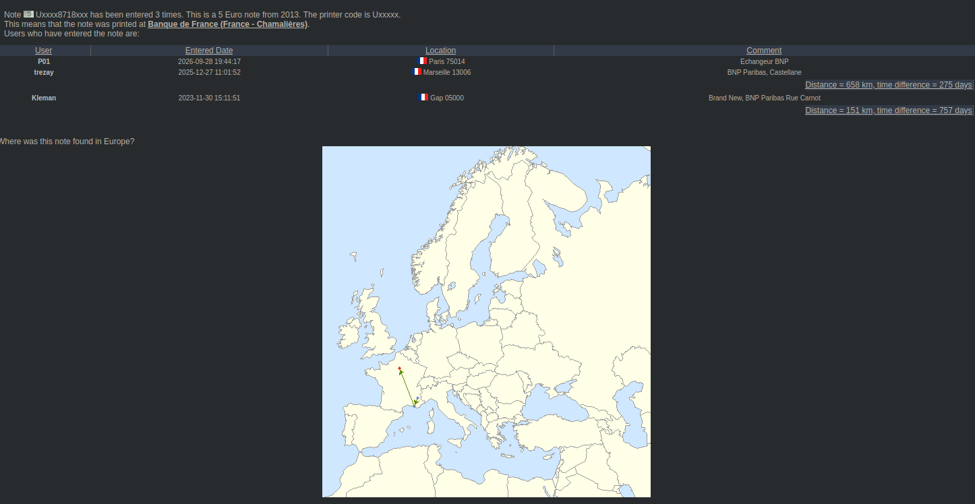The width and height of the screenshot is (975, 504).
Task: Open user trezay profile
Action: tap(44, 72)
